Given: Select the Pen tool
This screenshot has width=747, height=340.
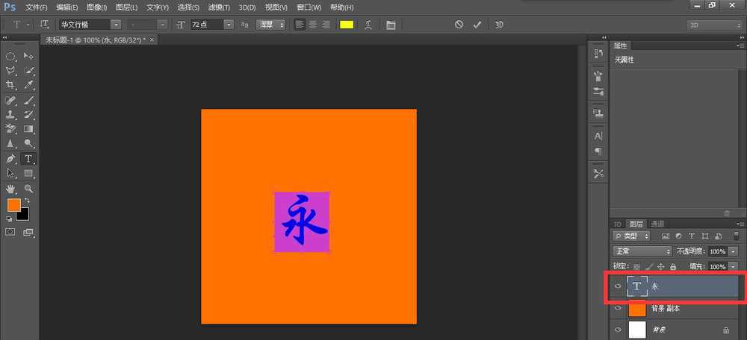Looking at the screenshot, I should tap(11, 159).
